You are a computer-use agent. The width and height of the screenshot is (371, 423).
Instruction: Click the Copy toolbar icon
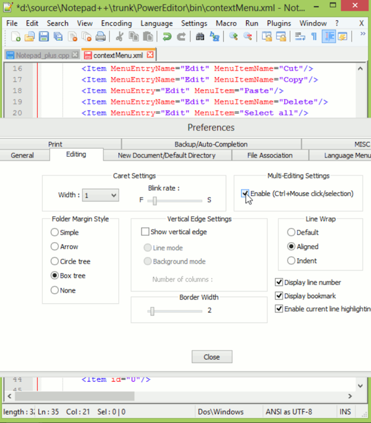tap(134, 36)
